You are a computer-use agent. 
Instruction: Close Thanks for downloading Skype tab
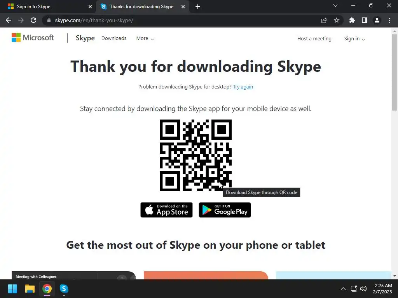pos(183,7)
